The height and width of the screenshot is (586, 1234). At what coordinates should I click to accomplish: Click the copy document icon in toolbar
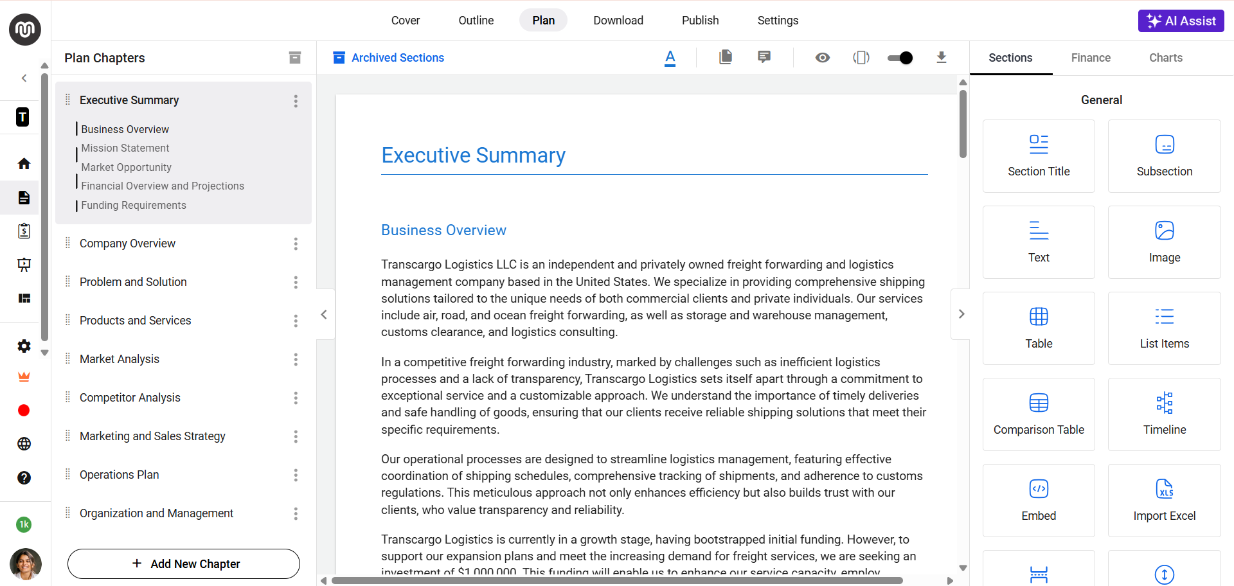point(726,57)
